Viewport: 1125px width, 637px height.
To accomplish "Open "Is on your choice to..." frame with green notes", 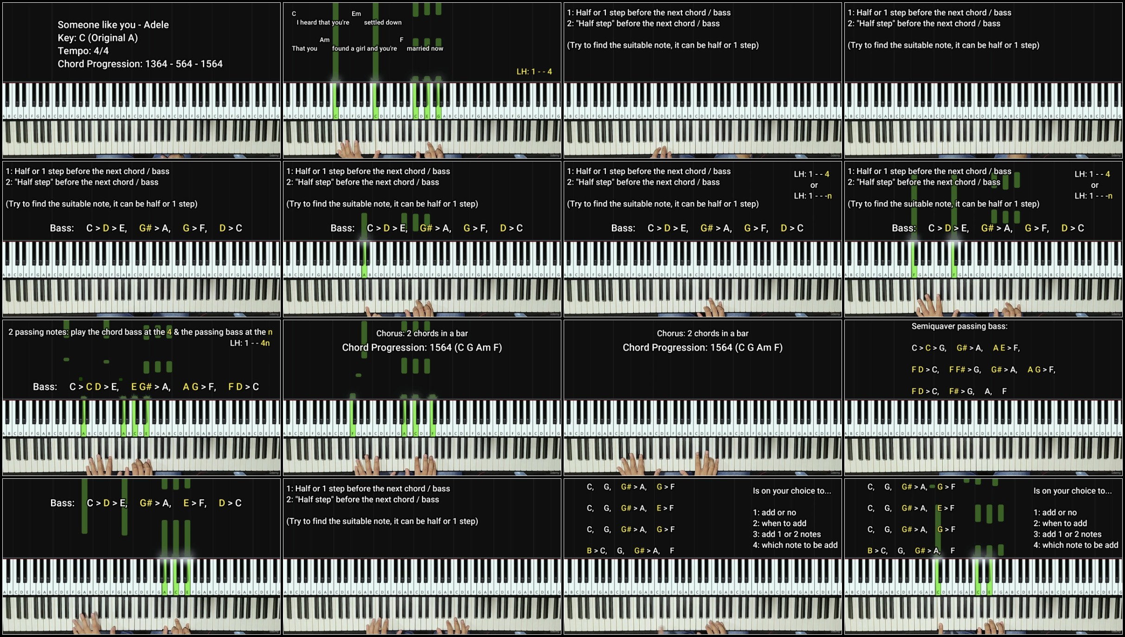I will click(984, 556).
